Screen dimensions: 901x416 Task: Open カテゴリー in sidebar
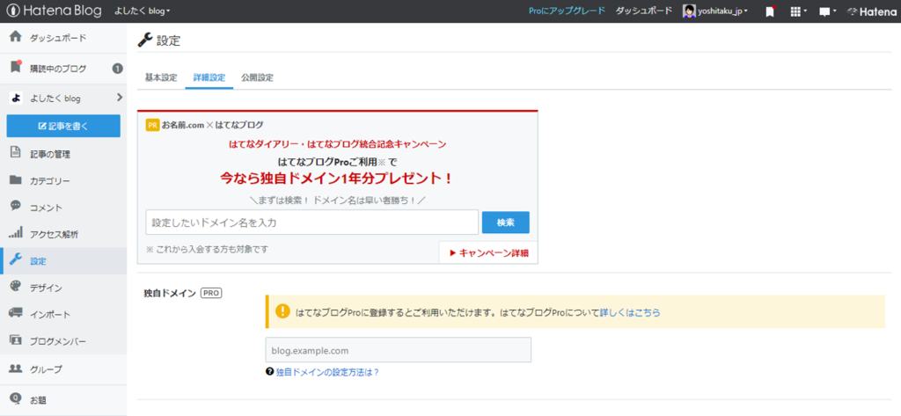[50, 181]
